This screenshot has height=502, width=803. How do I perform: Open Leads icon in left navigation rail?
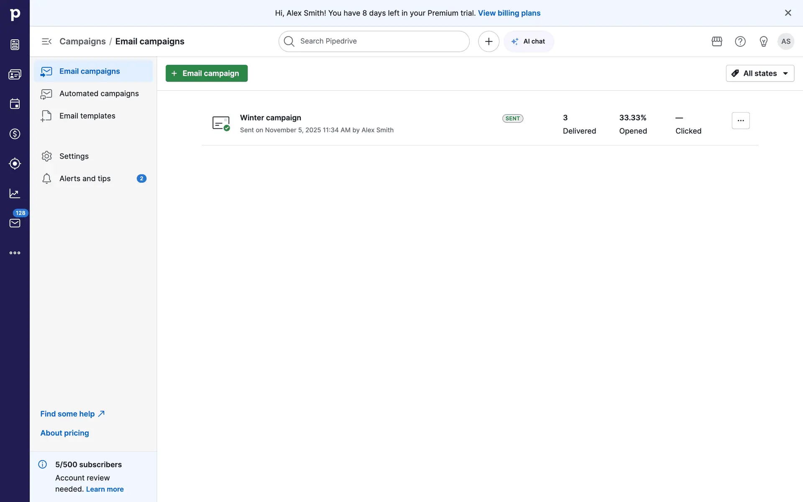15,44
